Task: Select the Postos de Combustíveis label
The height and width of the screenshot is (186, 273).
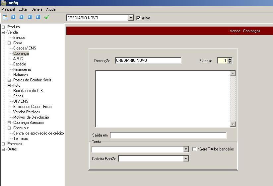Action: coord(32,80)
